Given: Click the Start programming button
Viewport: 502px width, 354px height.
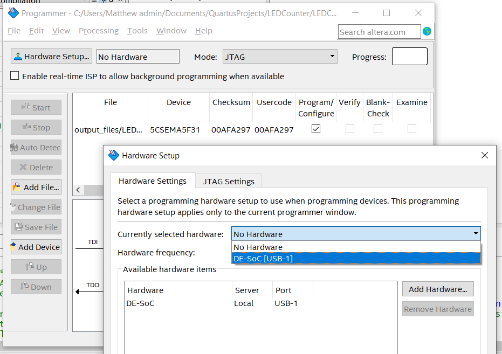Looking at the screenshot, I should coord(36,107).
